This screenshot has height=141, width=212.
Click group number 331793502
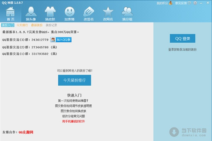pyautogui.click(x=40, y=54)
